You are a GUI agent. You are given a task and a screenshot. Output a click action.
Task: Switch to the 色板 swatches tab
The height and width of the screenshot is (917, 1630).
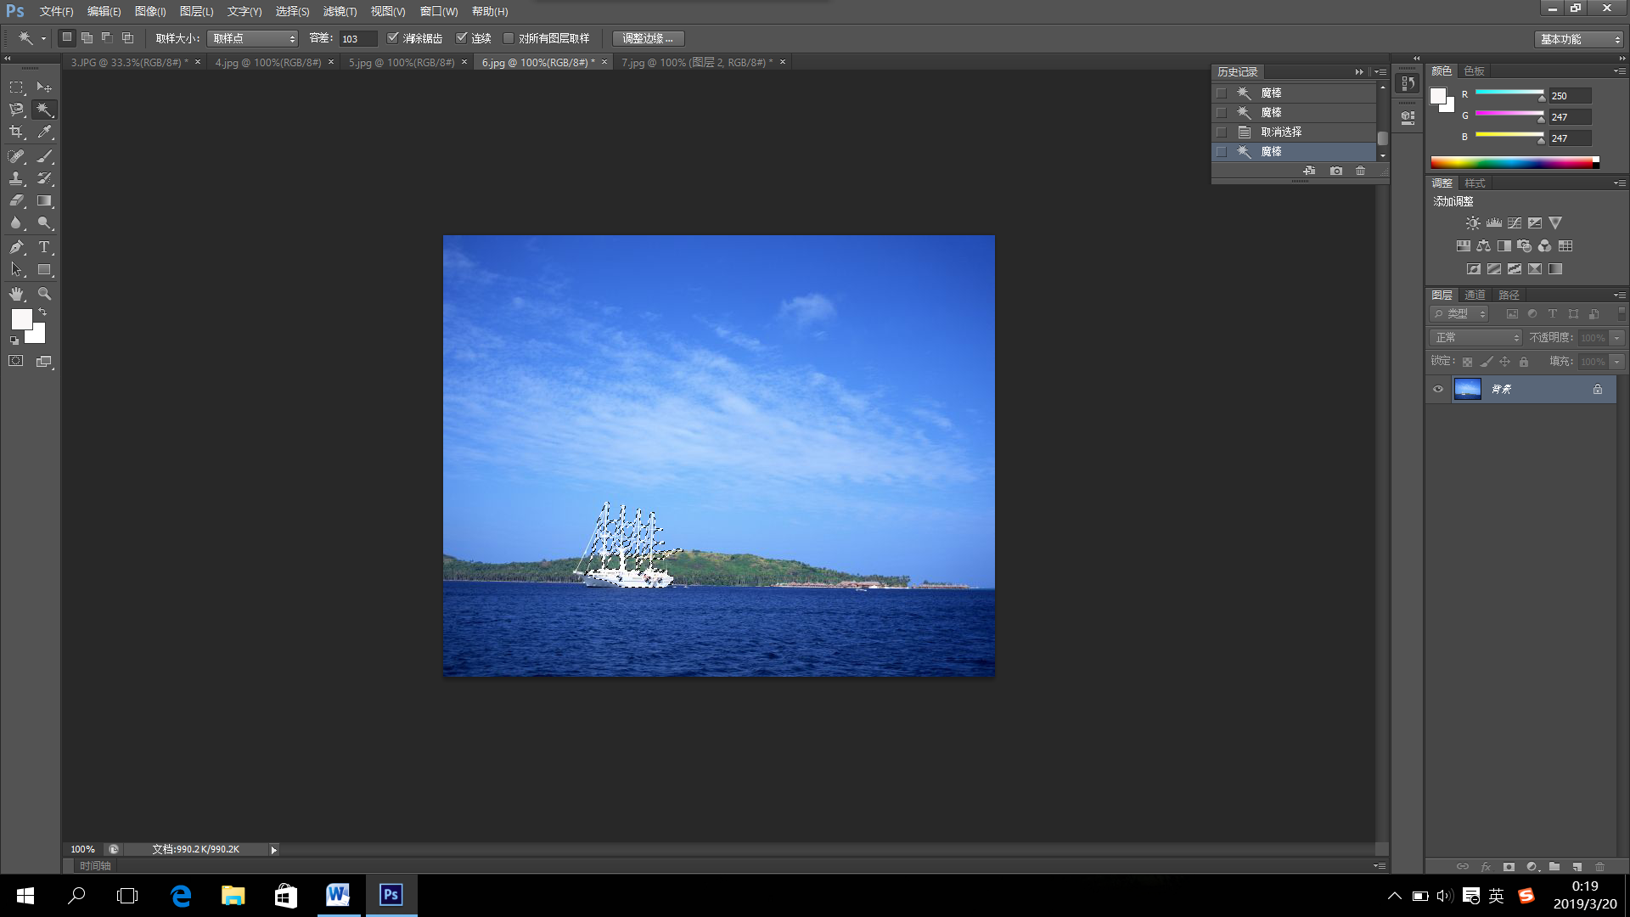coord(1475,71)
